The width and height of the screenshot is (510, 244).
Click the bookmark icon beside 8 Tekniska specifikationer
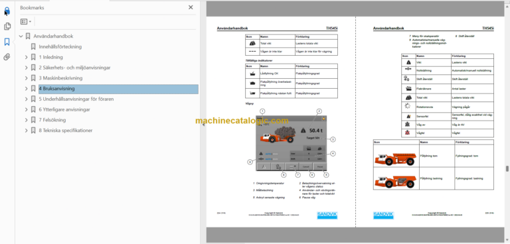pyautogui.click(x=33, y=130)
